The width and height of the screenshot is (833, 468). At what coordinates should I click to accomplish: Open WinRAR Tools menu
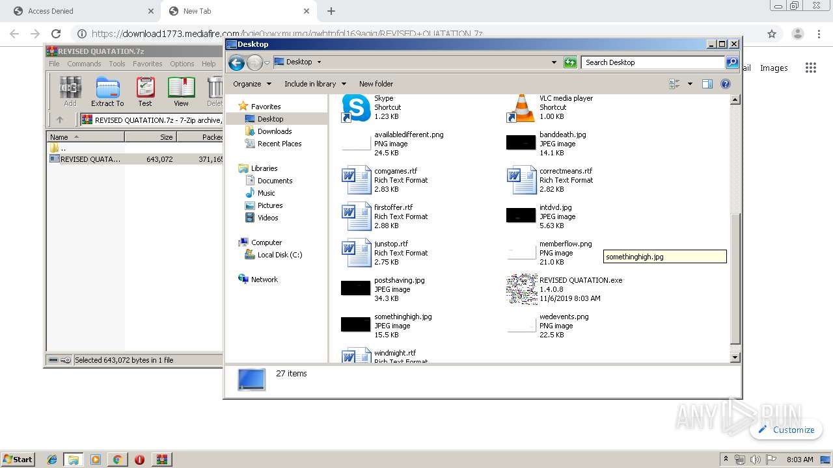click(x=117, y=64)
